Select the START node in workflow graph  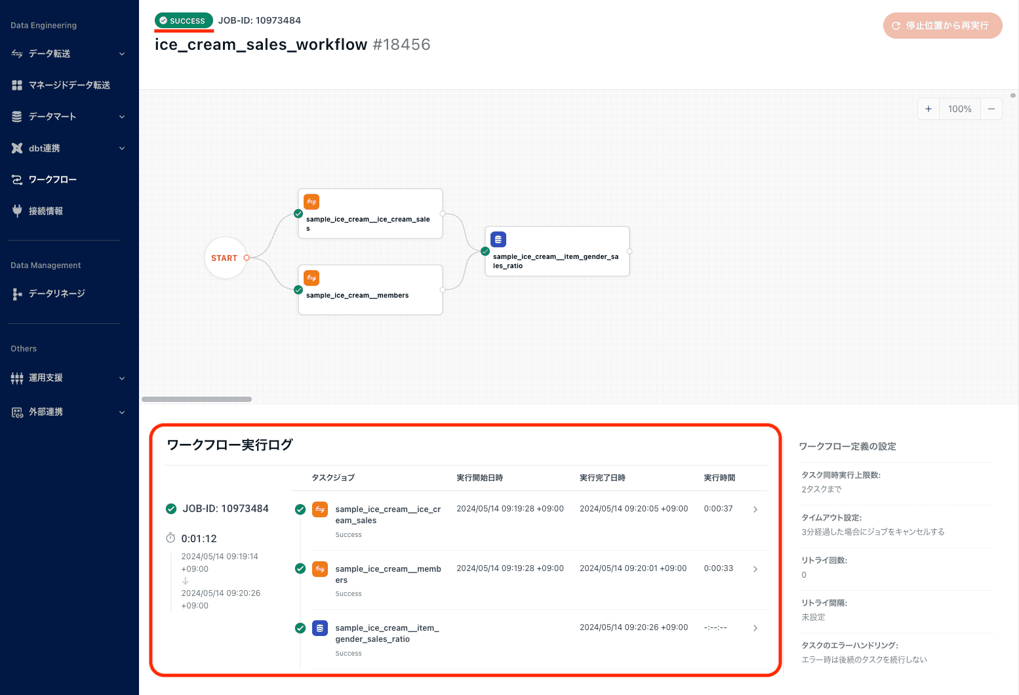coord(225,258)
